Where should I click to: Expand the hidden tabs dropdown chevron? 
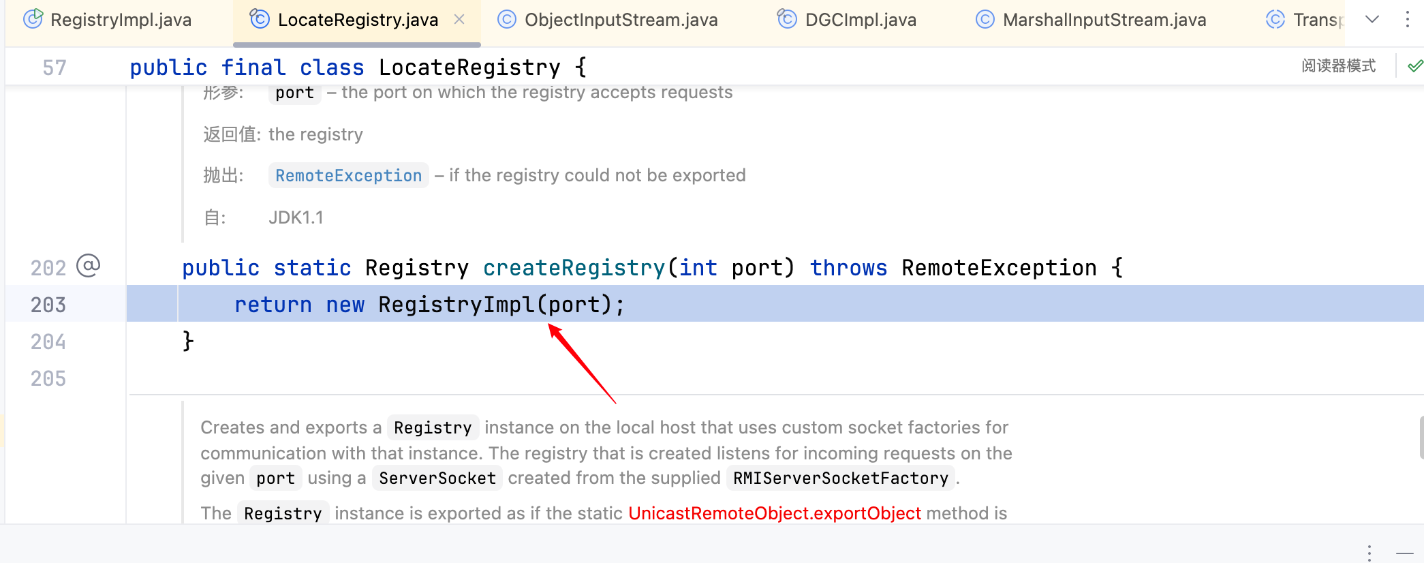[1372, 19]
